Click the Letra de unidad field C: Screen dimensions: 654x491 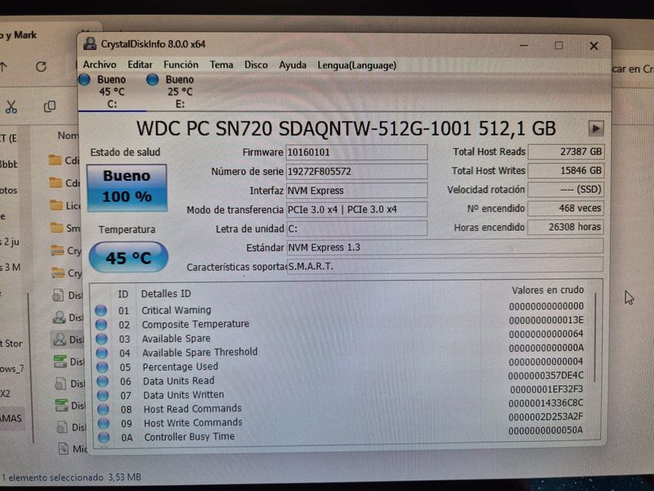356,229
